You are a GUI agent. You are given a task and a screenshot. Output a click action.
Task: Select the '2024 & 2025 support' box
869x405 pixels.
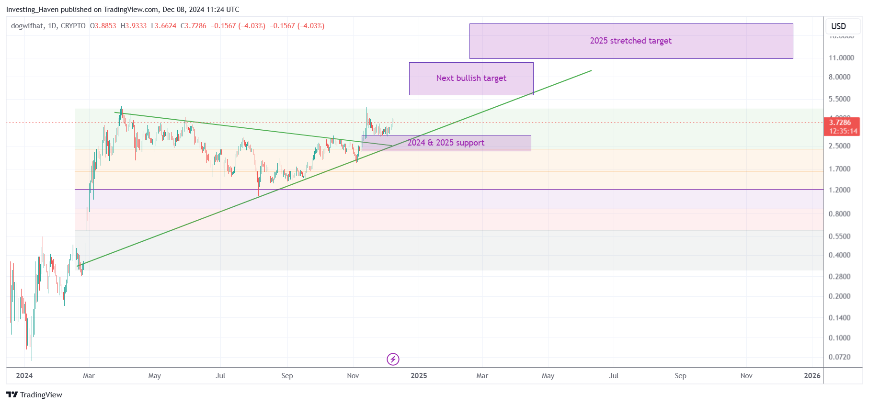coord(446,143)
